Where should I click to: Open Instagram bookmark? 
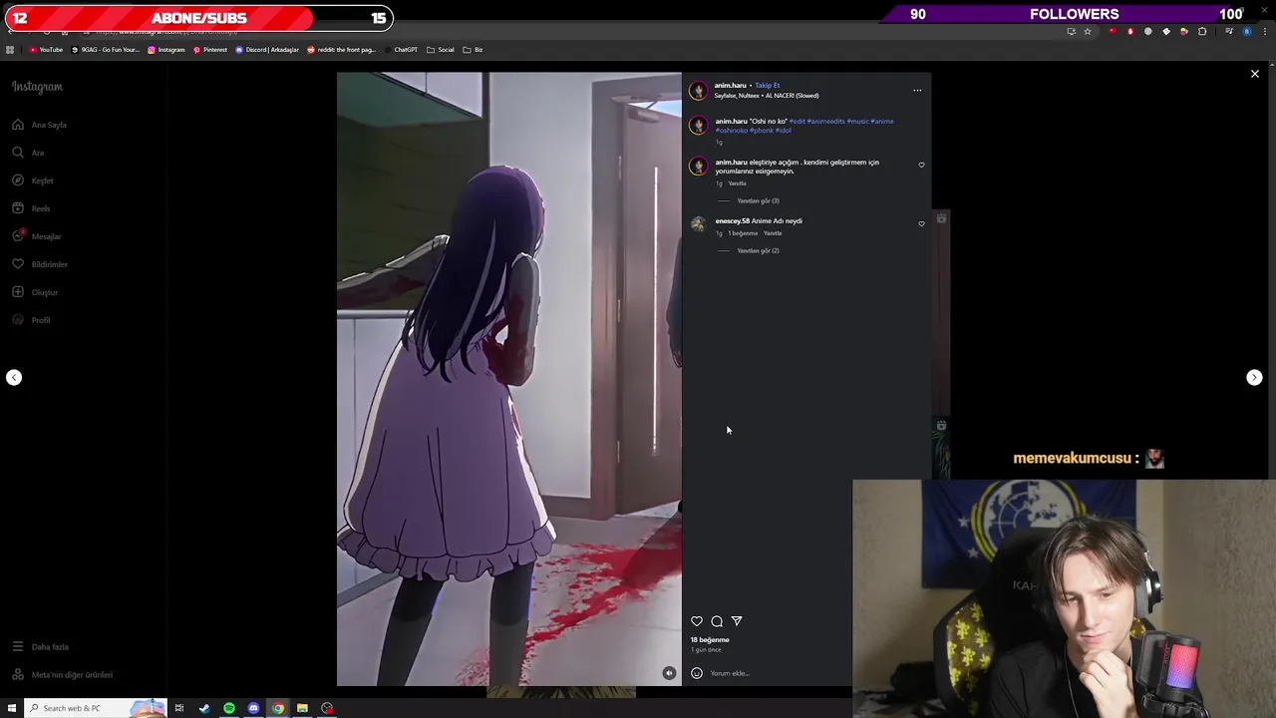point(166,50)
